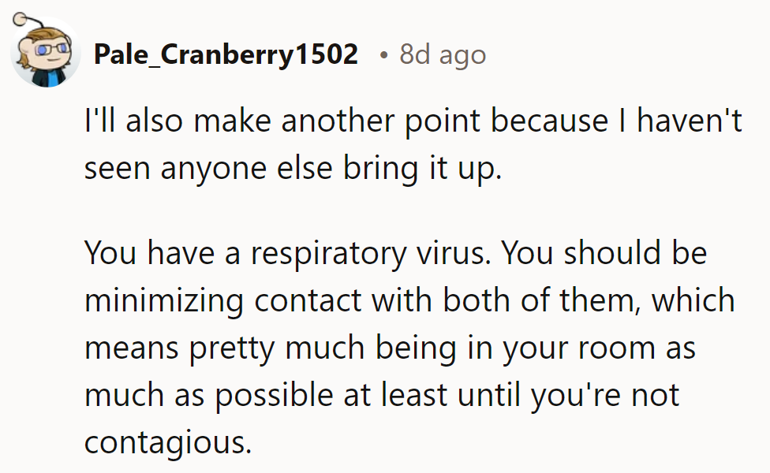Click the words "you're not" in the comment
The image size is (770, 473).
click(x=604, y=395)
